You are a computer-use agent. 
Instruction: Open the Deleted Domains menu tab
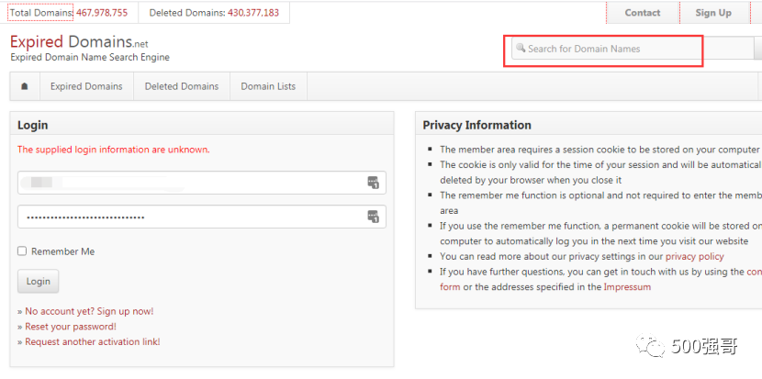[182, 86]
